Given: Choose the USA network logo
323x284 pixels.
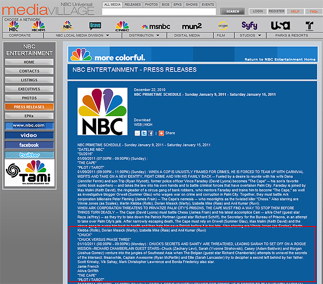Looking at the screenshot, I should coord(278,25).
